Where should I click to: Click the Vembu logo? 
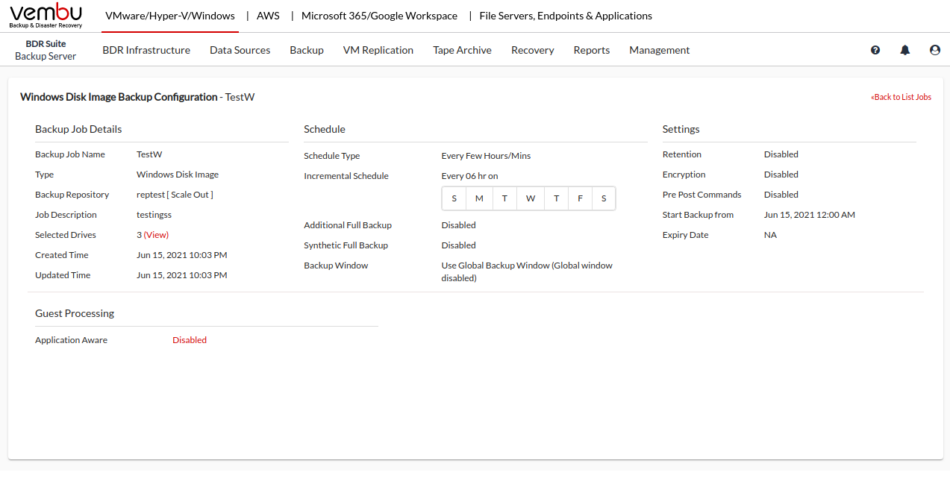(x=46, y=15)
